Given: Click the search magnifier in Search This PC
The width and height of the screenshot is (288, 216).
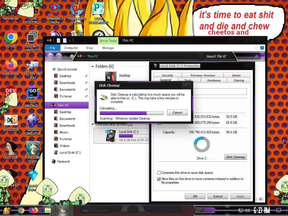Looking at the screenshot, I should click(x=256, y=56).
